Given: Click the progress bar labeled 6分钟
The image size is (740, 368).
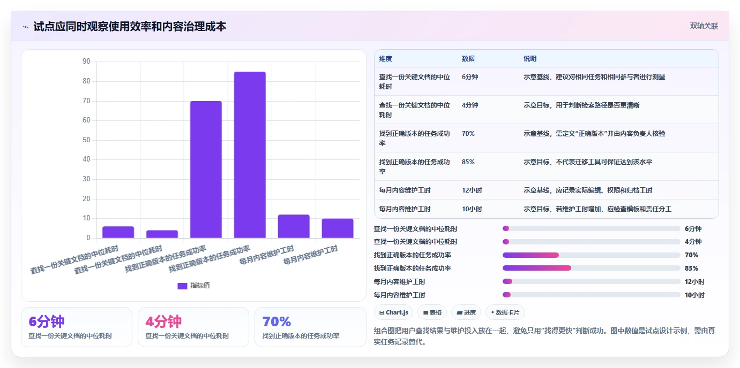Looking at the screenshot, I should 592,228.
